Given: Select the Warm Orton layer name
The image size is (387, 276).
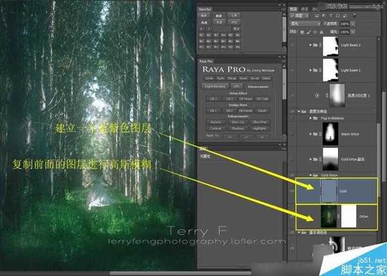Looking at the screenshot, I should [x=350, y=134].
